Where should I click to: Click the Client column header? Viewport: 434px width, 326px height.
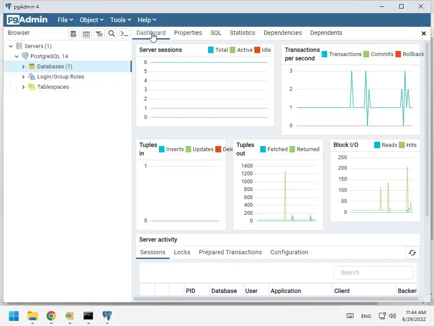364,291
